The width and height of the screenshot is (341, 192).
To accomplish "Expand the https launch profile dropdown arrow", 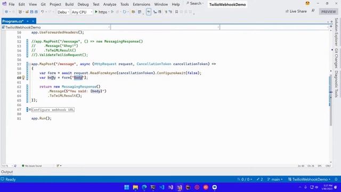I will pos(109,12).
